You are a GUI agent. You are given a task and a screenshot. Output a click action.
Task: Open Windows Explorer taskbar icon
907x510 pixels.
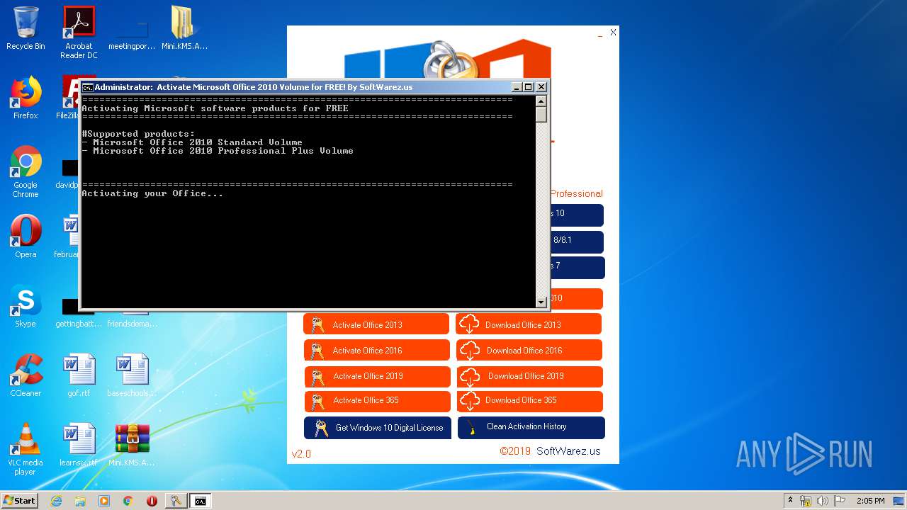pos(80,501)
